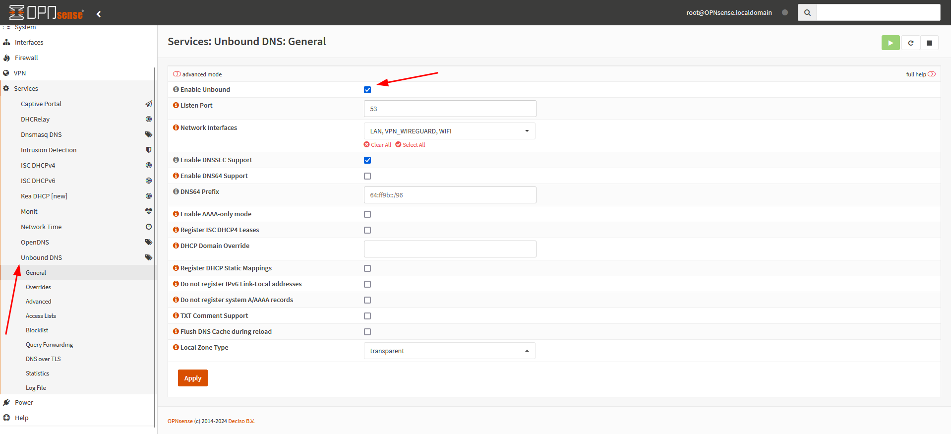This screenshot has width=951, height=434.
Task: Go to DNS over TLS page
Action: [43, 359]
